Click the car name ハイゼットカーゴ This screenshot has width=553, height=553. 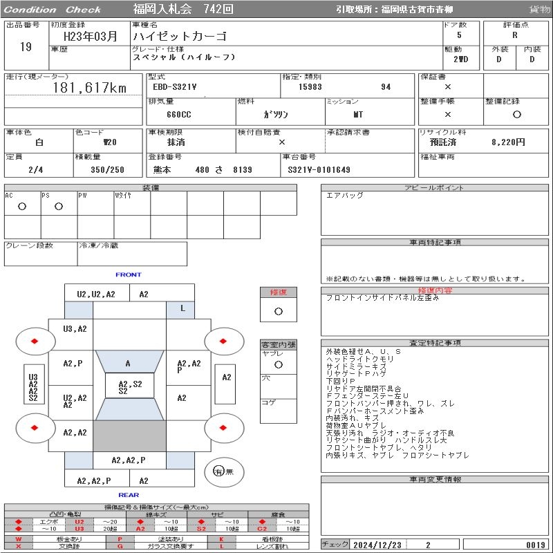pos(180,36)
